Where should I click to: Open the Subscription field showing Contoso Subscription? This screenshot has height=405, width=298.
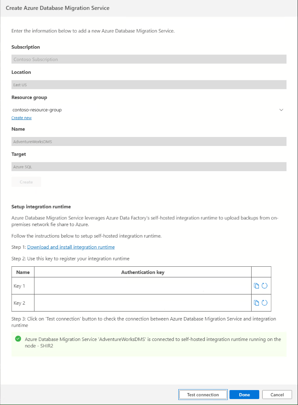point(149,59)
